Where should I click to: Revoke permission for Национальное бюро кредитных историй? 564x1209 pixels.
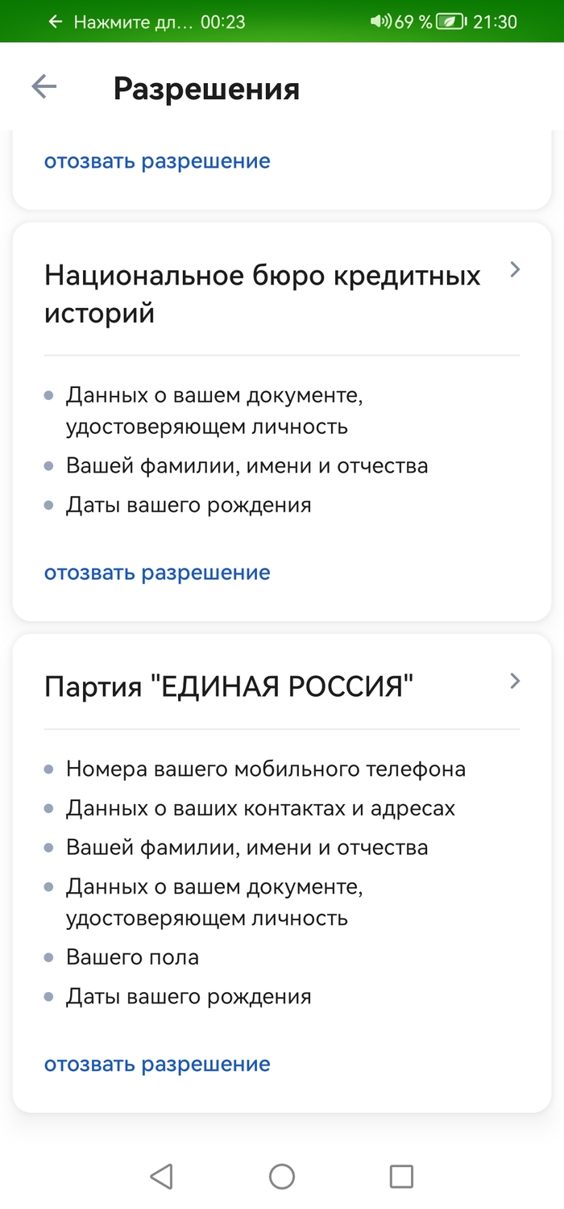(156, 573)
